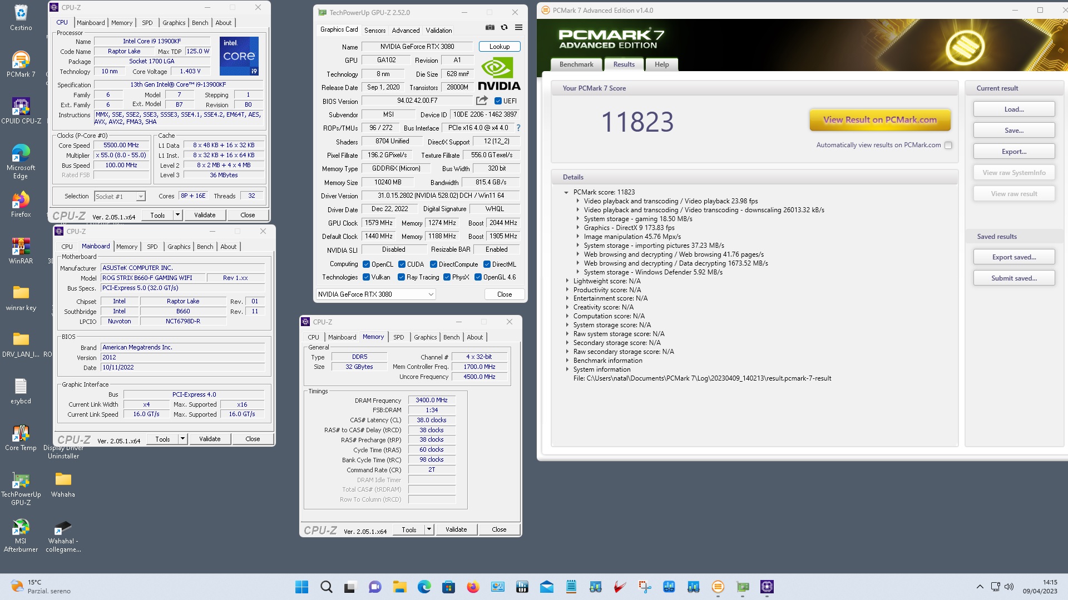Open the Cestino recycle bin desktop icon
Viewport: 1068px width, 600px height.
[21, 18]
